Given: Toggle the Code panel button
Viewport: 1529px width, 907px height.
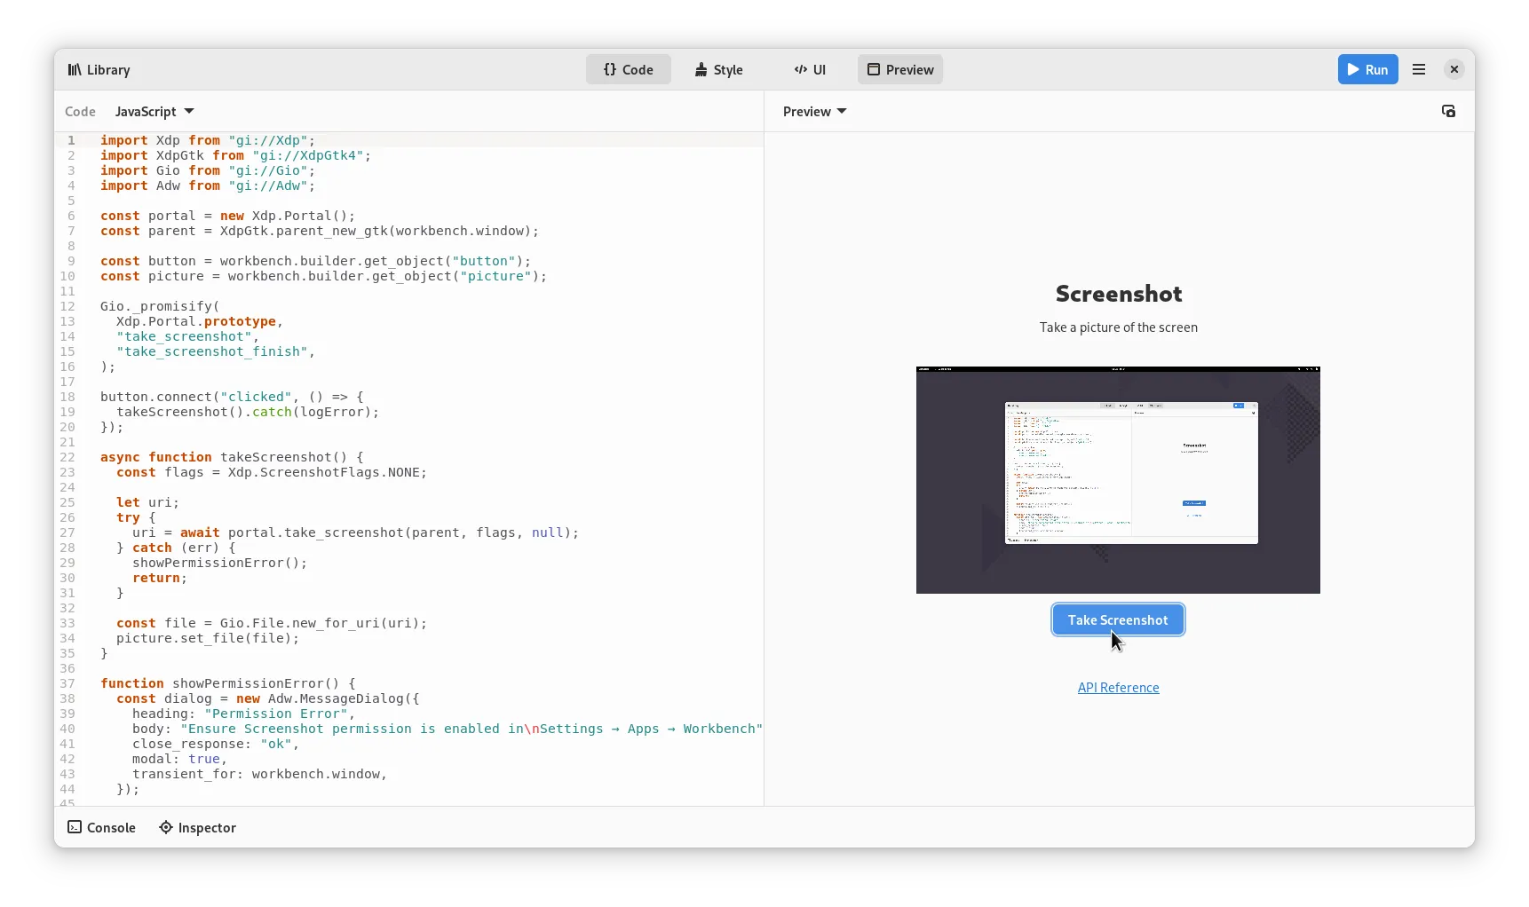Looking at the screenshot, I should [x=628, y=70].
